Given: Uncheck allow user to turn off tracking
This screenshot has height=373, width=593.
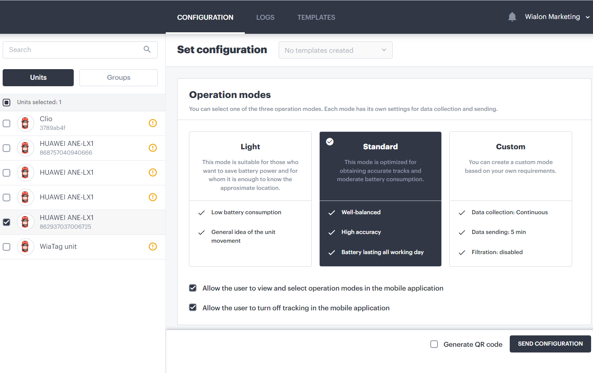Looking at the screenshot, I should [193, 308].
